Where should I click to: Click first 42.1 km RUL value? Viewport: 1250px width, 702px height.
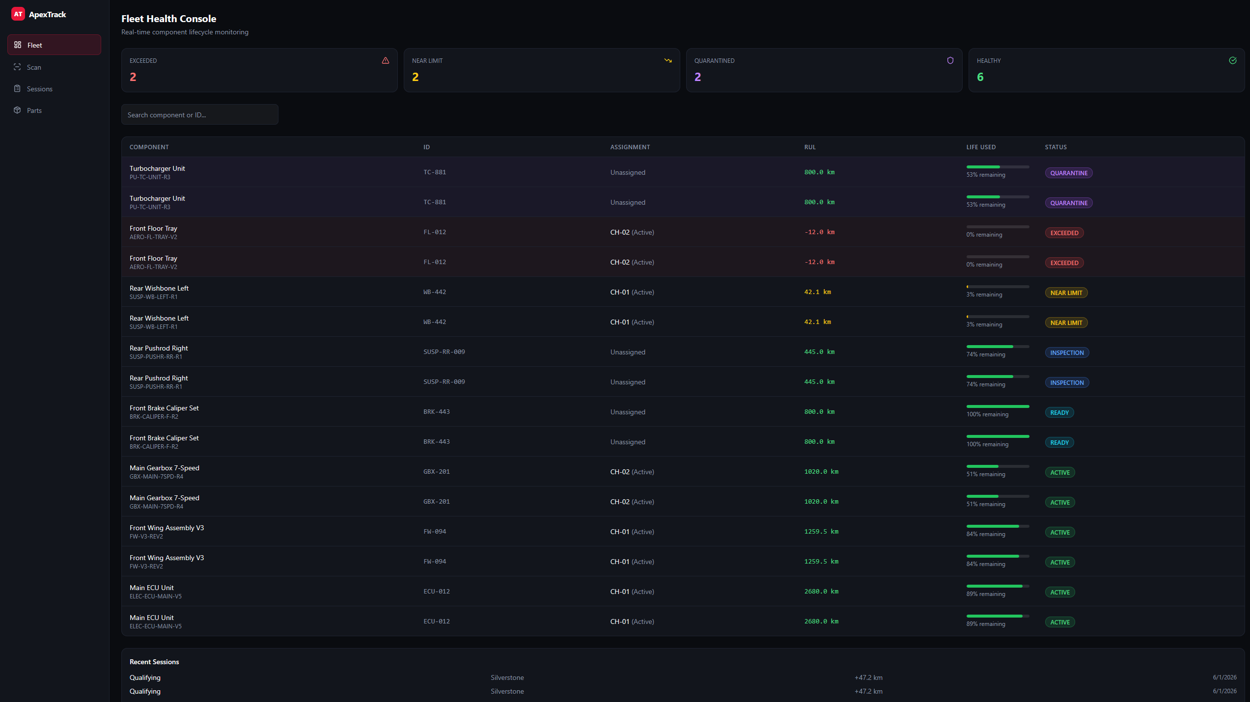pyautogui.click(x=818, y=292)
